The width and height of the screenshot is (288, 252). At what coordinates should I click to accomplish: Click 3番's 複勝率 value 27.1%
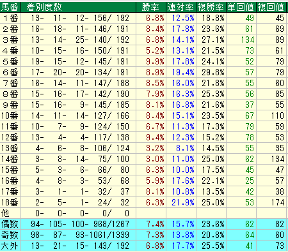pos(213,40)
